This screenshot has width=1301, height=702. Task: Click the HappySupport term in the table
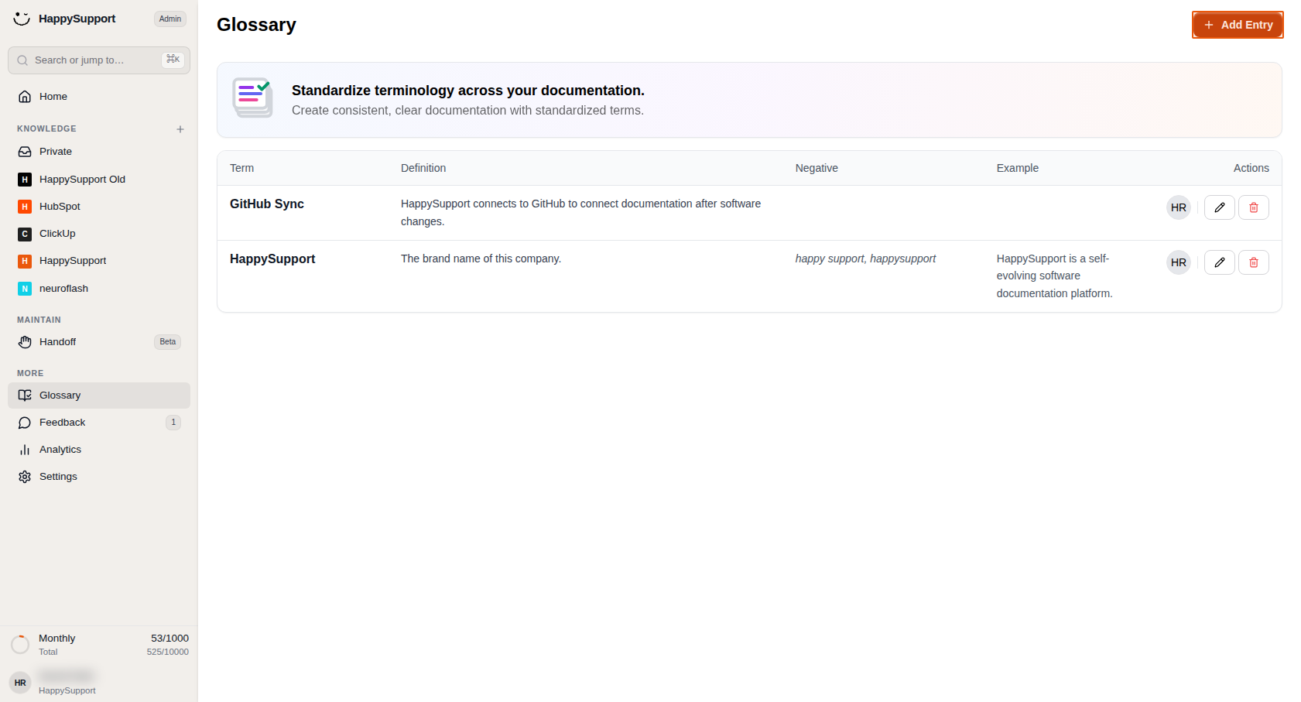pos(272,259)
